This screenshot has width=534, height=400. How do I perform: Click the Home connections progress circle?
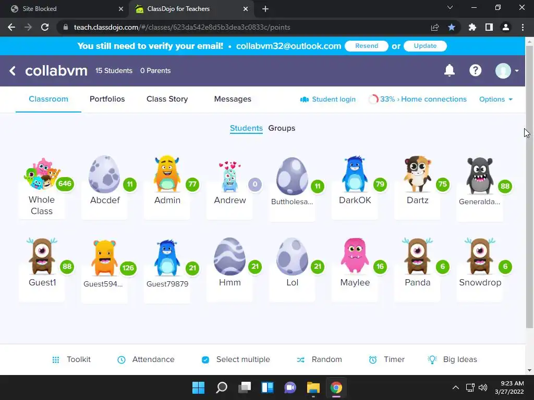tap(373, 99)
